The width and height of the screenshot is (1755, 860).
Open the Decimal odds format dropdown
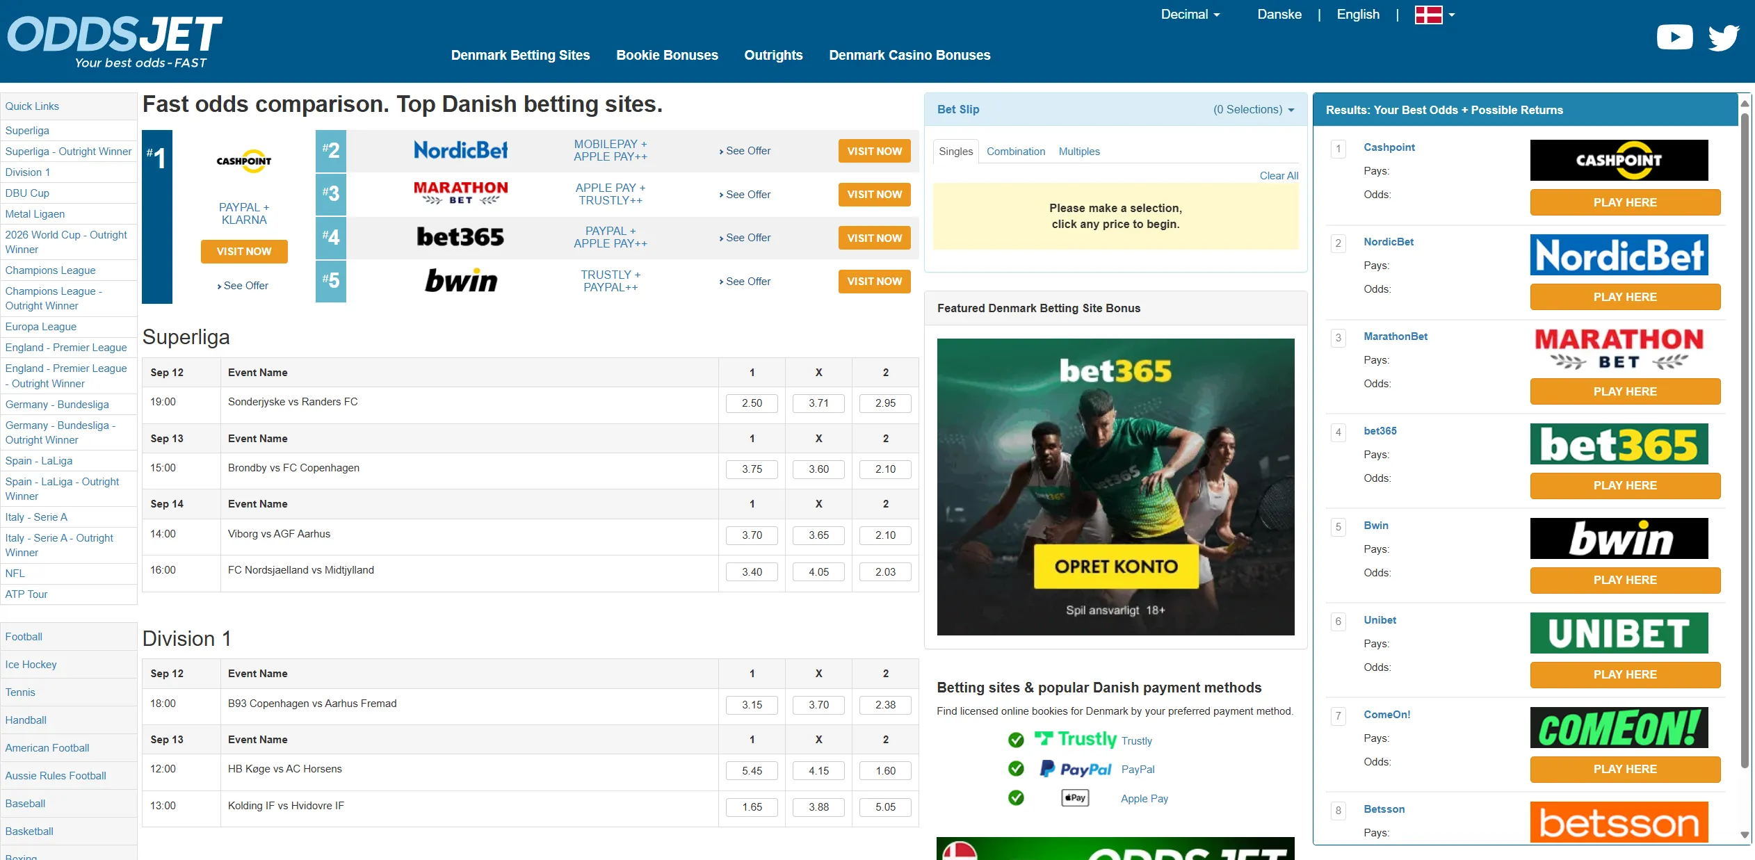pyautogui.click(x=1190, y=15)
